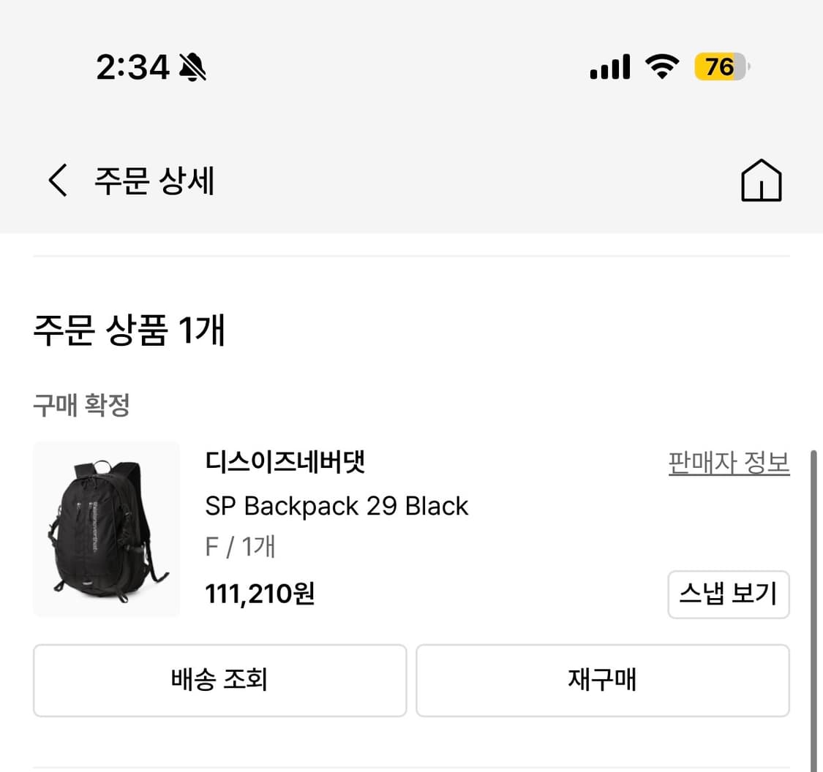Tap the price 111,210원

click(x=260, y=594)
